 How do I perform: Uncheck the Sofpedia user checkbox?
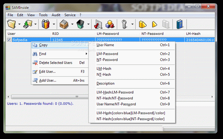[9, 40]
